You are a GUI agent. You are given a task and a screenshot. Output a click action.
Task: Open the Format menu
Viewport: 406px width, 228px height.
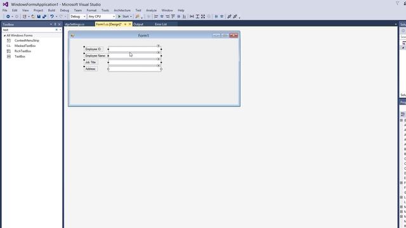[x=91, y=10]
